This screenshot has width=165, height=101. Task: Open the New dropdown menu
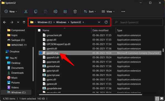point(11,12)
